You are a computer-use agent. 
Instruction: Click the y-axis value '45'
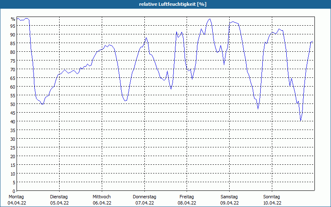pyautogui.click(x=13, y=113)
